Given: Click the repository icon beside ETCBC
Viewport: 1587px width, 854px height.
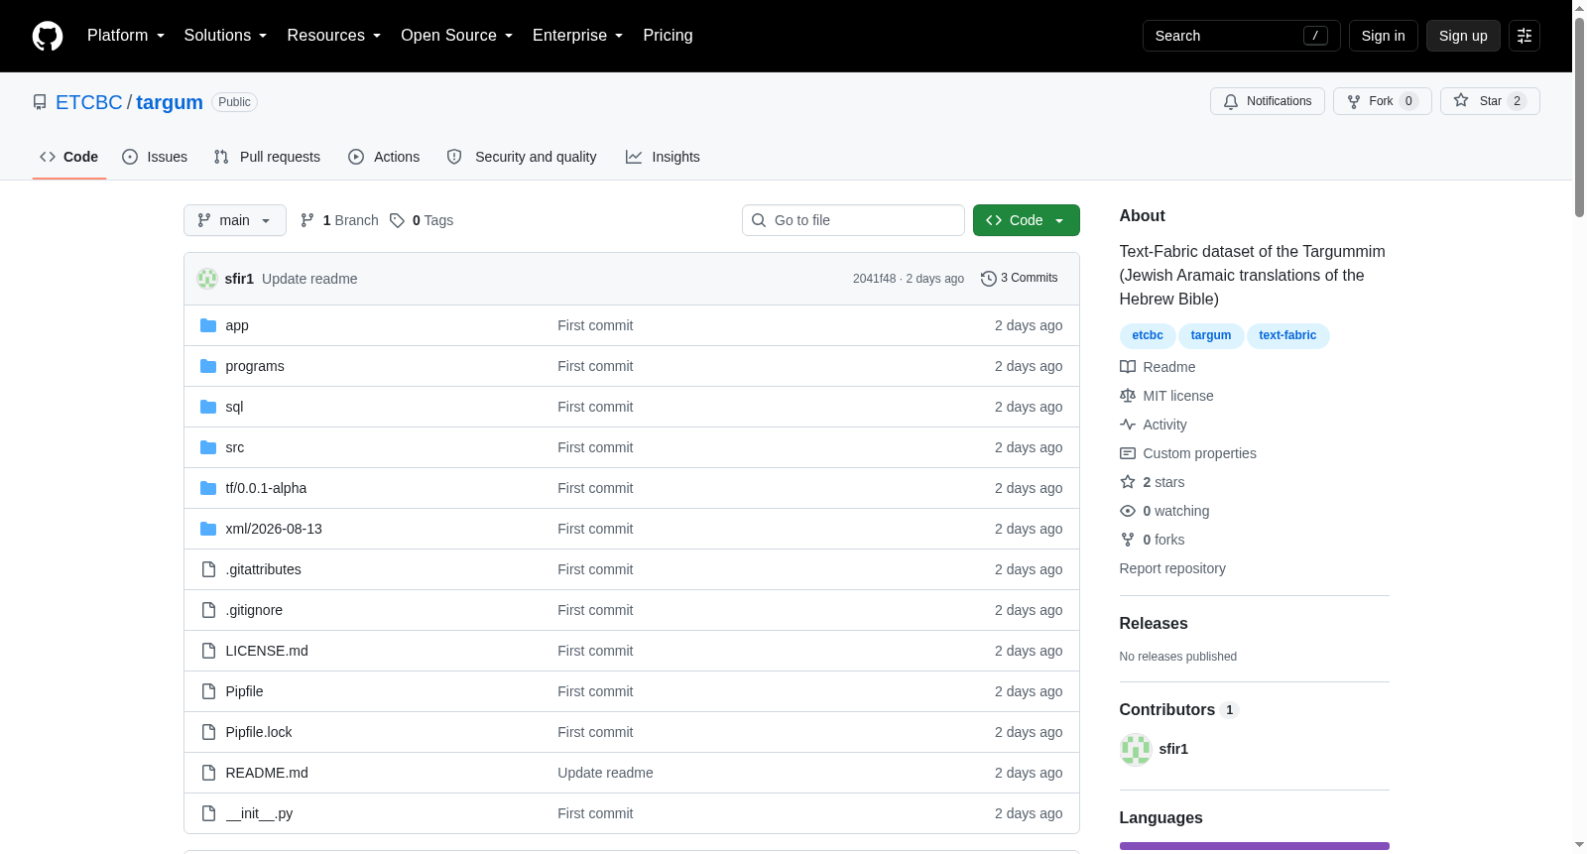Looking at the screenshot, I should pyautogui.click(x=40, y=102).
